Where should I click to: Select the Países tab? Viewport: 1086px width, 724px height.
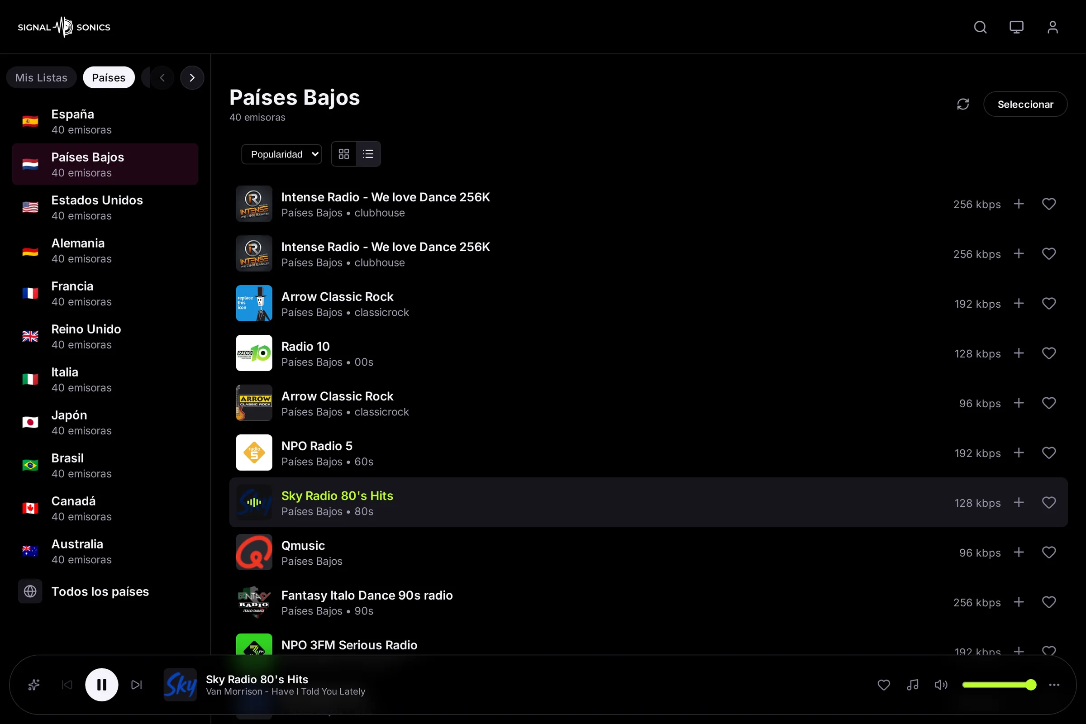109,77
